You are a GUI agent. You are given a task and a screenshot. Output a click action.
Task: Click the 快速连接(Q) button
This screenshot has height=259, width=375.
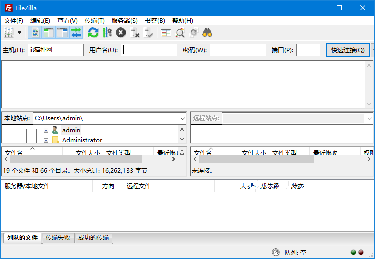point(348,50)
